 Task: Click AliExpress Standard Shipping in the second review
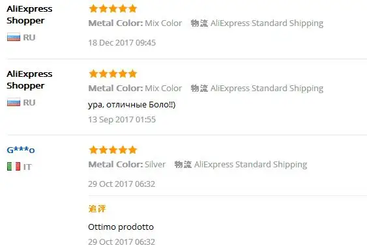267,89
